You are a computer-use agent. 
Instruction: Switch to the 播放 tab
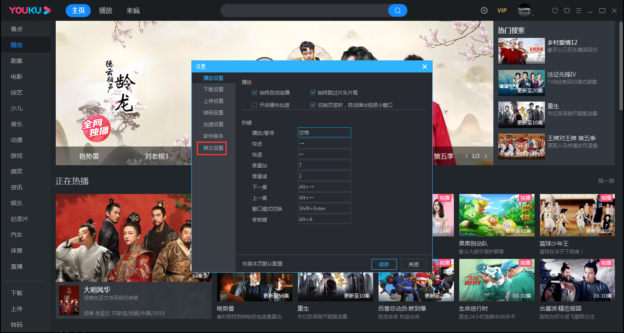[x=105, y=10]
